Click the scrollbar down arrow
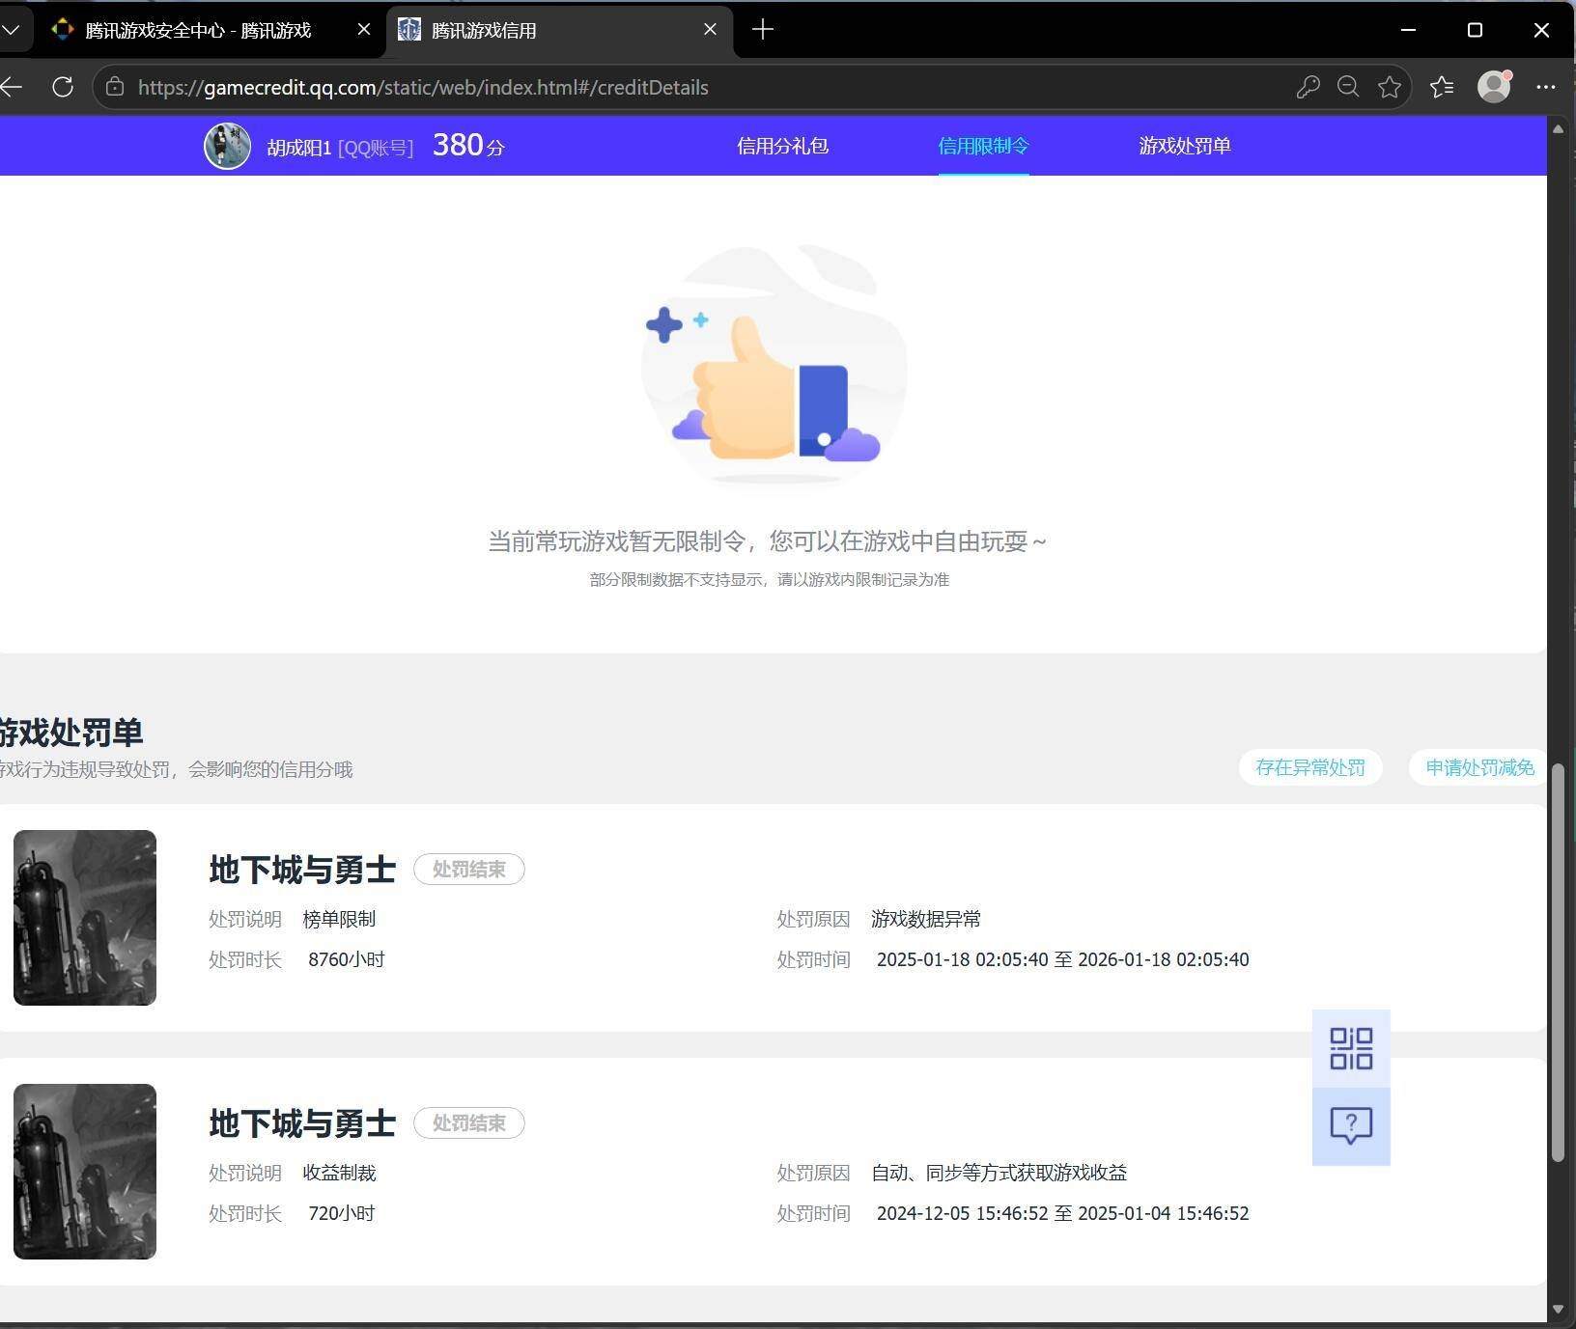The image size is (1576, 1329). pos(1557,1310)
